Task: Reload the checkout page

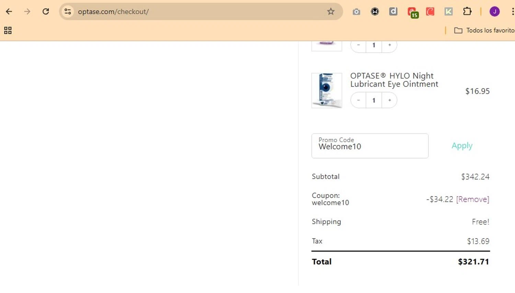Action: (46, 11)
